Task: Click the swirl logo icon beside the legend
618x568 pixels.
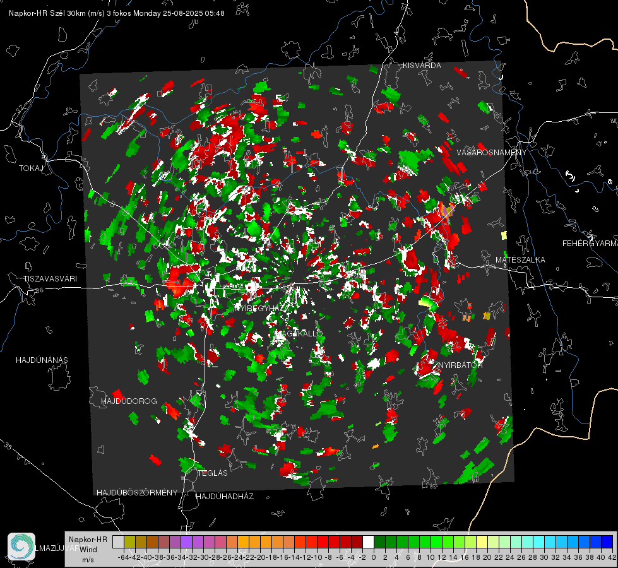Action: (x=21, y=546)
